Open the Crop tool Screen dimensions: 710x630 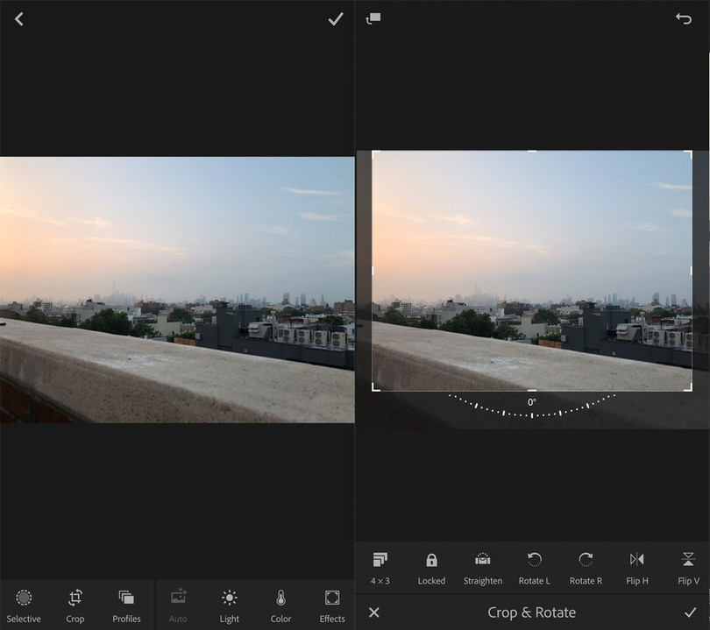(75, 605)
